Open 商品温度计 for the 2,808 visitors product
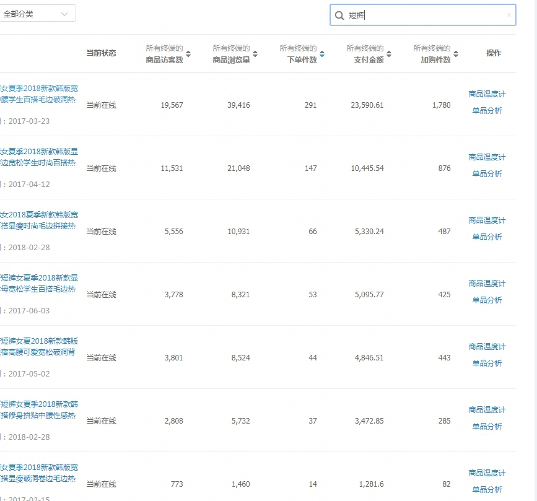Image resolution: width=537 pixels, height=501 pixels. (x=487, y=410)
